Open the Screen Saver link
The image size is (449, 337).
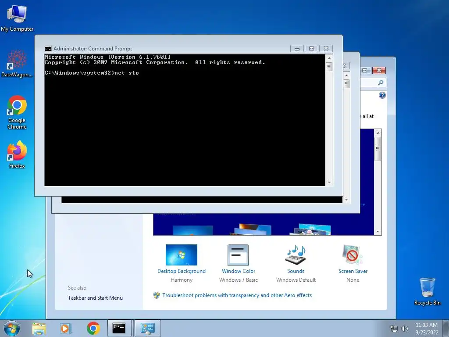coord(353,271)
